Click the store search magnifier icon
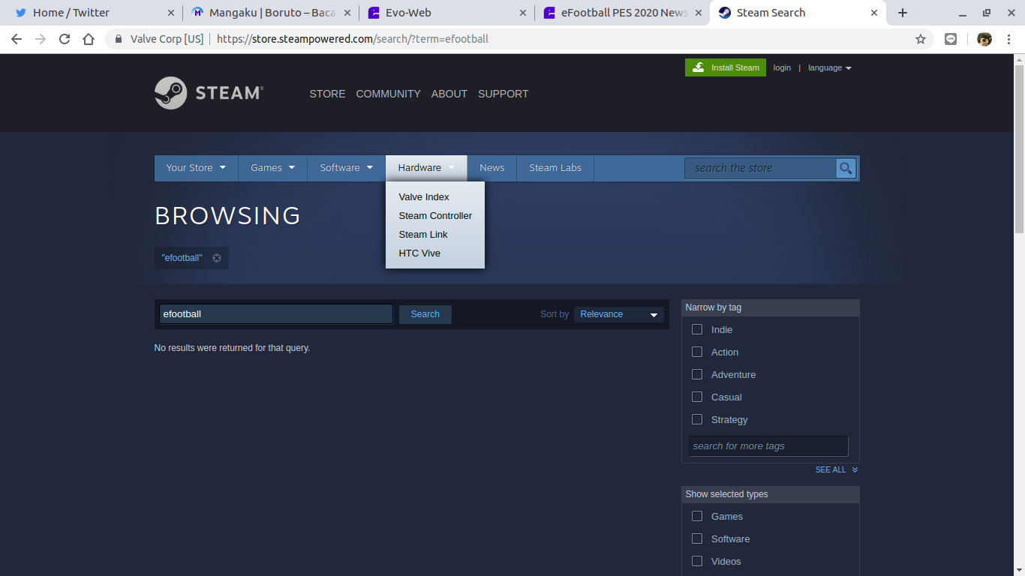Screen dimensions: 1025x576 (x=846, y=168)
